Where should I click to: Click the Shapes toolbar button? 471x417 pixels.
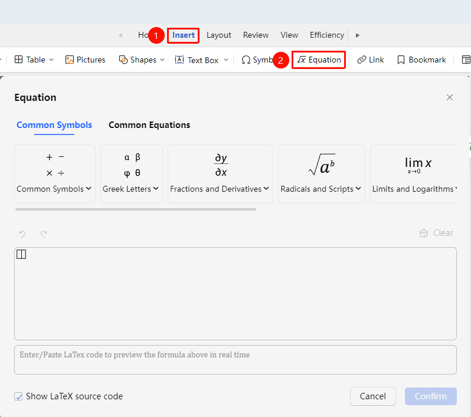[138, 60]
